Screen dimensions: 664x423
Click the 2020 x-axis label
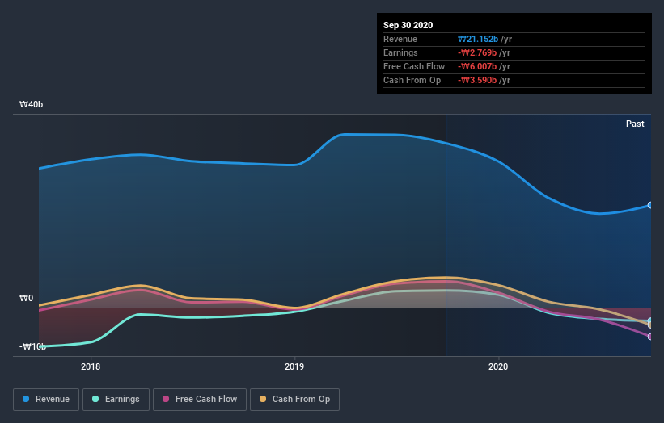point(498,366)
